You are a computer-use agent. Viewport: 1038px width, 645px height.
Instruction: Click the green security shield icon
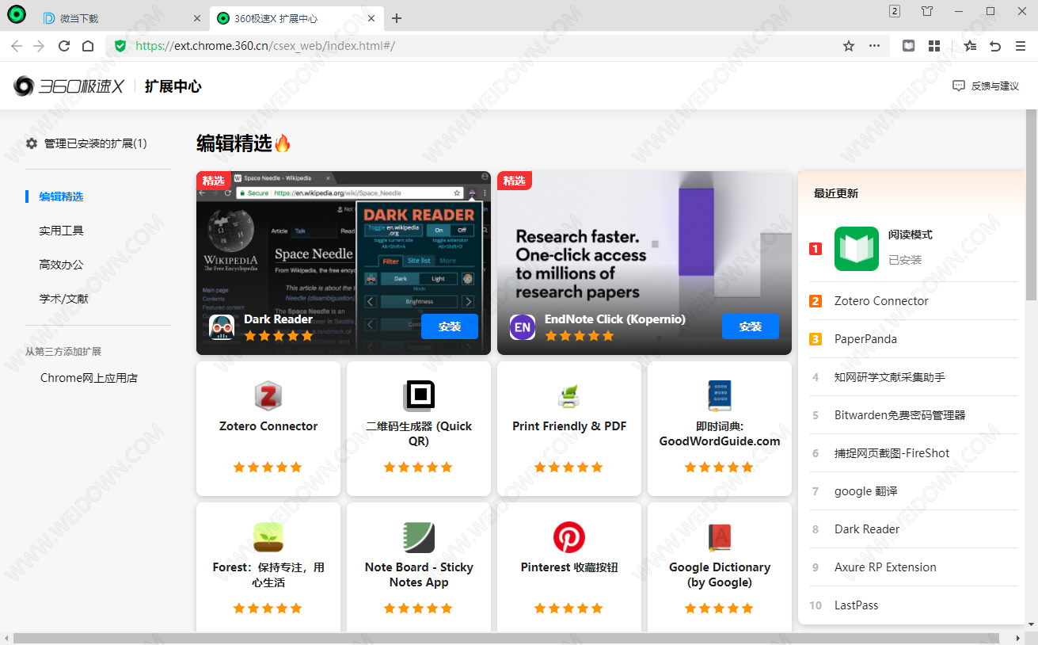click(x=120, y=46)
